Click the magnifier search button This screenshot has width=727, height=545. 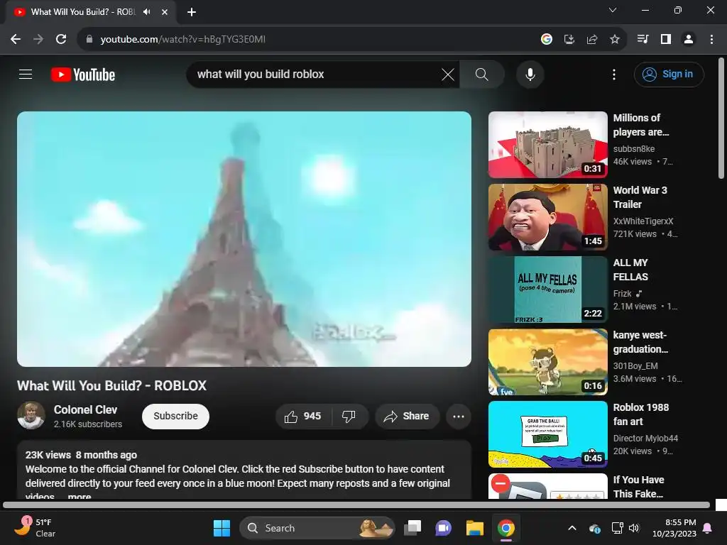click(x=482, y=74)
